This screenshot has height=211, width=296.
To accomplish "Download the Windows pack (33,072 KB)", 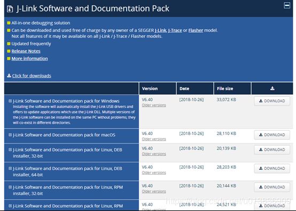I will pos(272,101).
